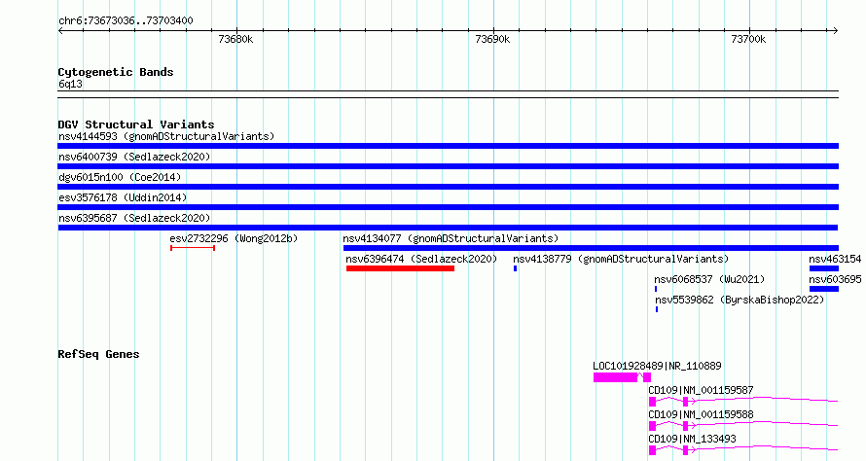866x461 pixels.
Task: Click the Cytogenetic Bands track title
Action: tap(116, 72)
